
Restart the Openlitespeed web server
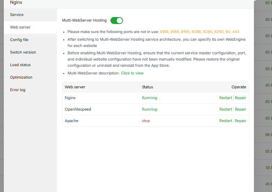pos(225,109)
